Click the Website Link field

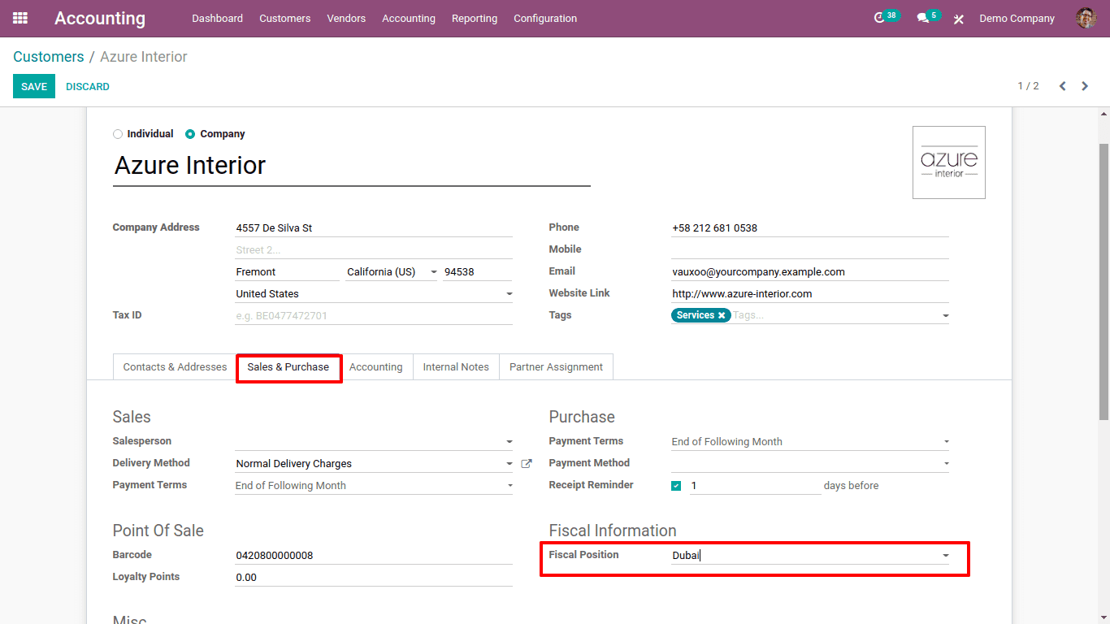(x=810, y=294)
